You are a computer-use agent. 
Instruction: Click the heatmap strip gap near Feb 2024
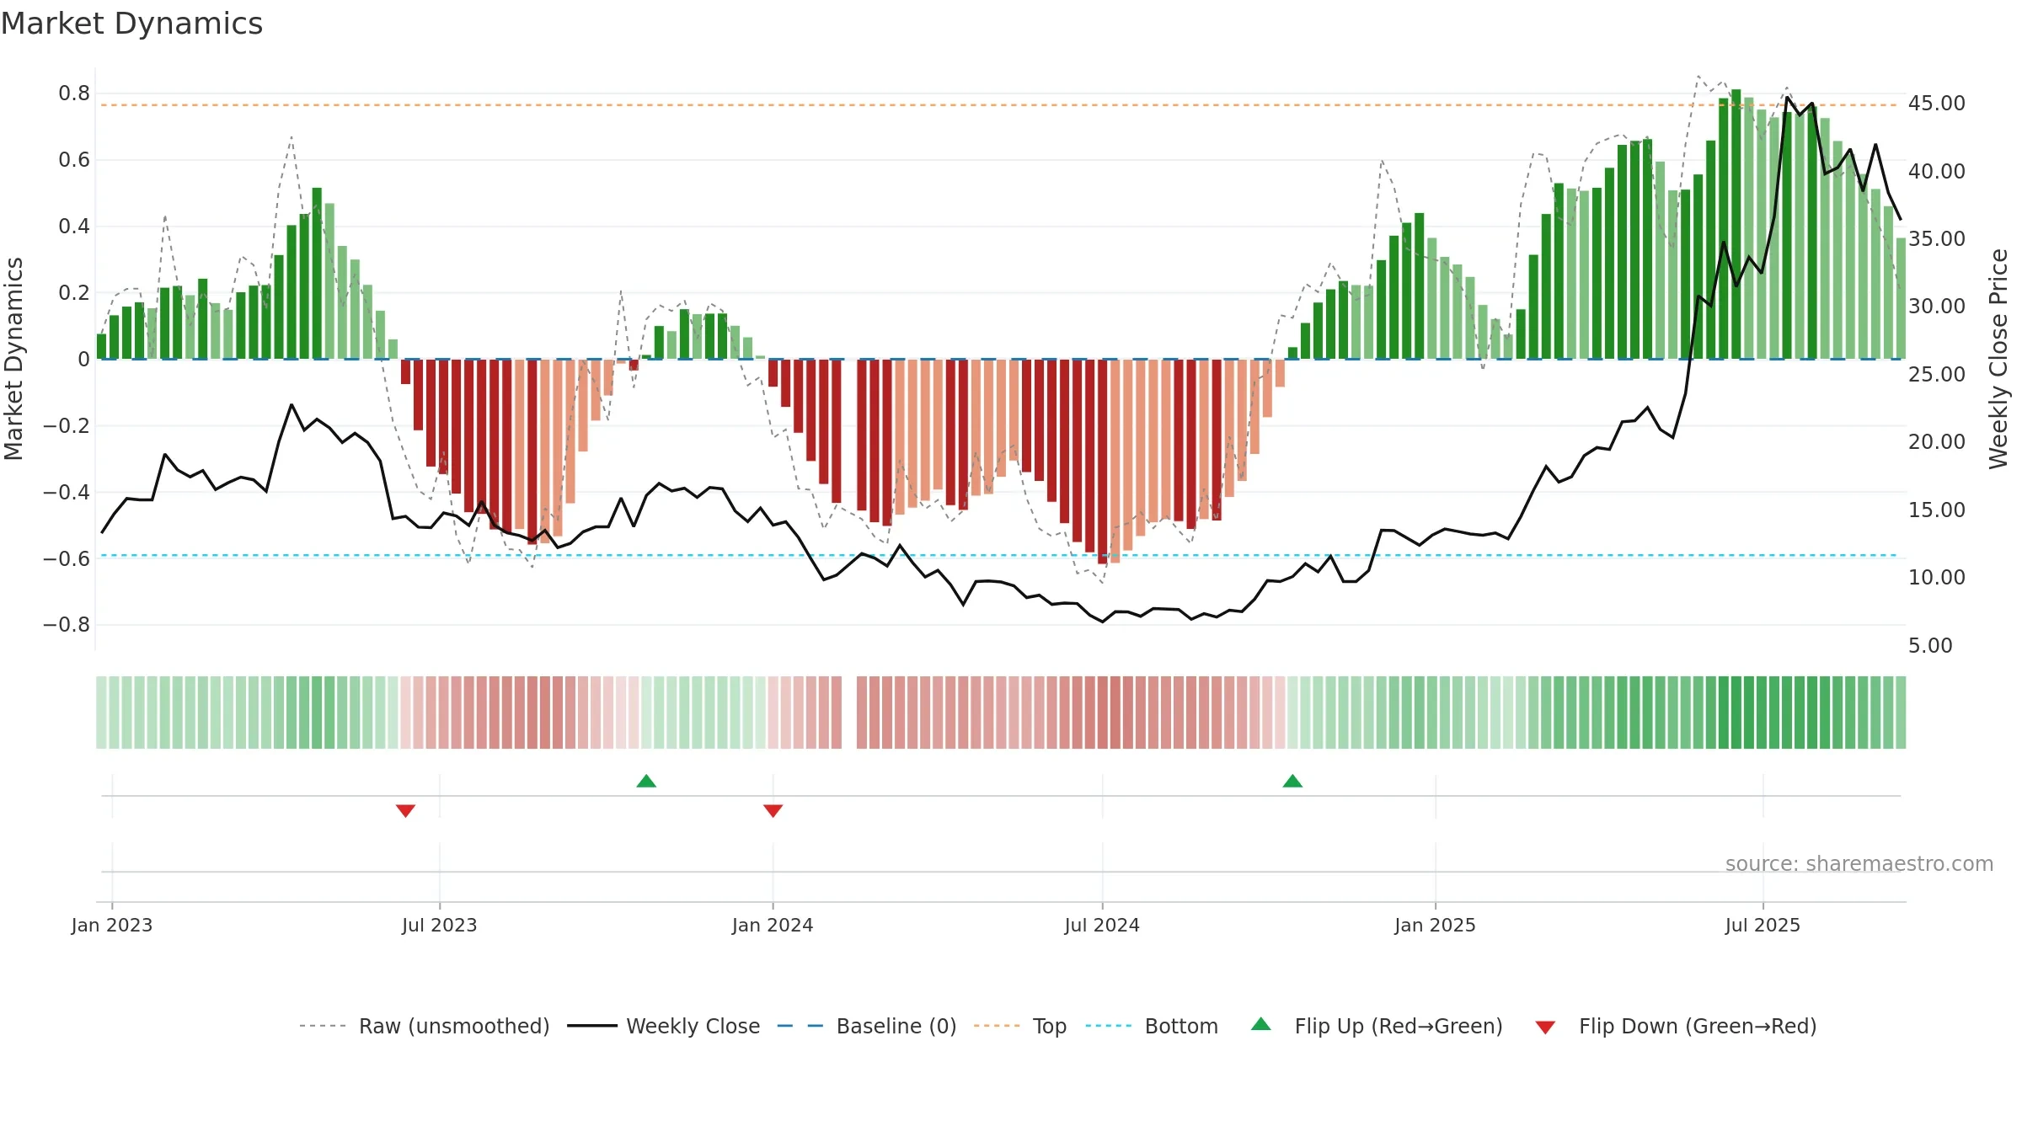click(x=849, y=713)
